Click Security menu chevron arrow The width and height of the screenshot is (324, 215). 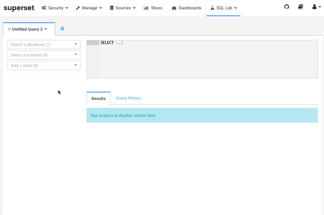66,8
